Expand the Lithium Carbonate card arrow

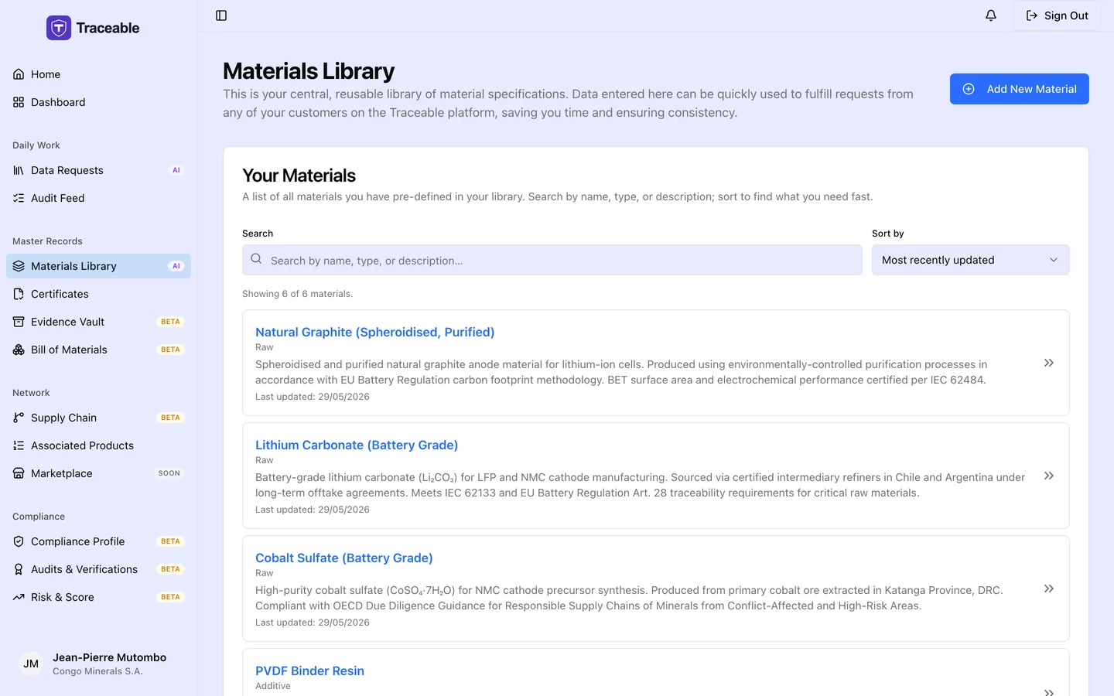(x=1049, y=476)
